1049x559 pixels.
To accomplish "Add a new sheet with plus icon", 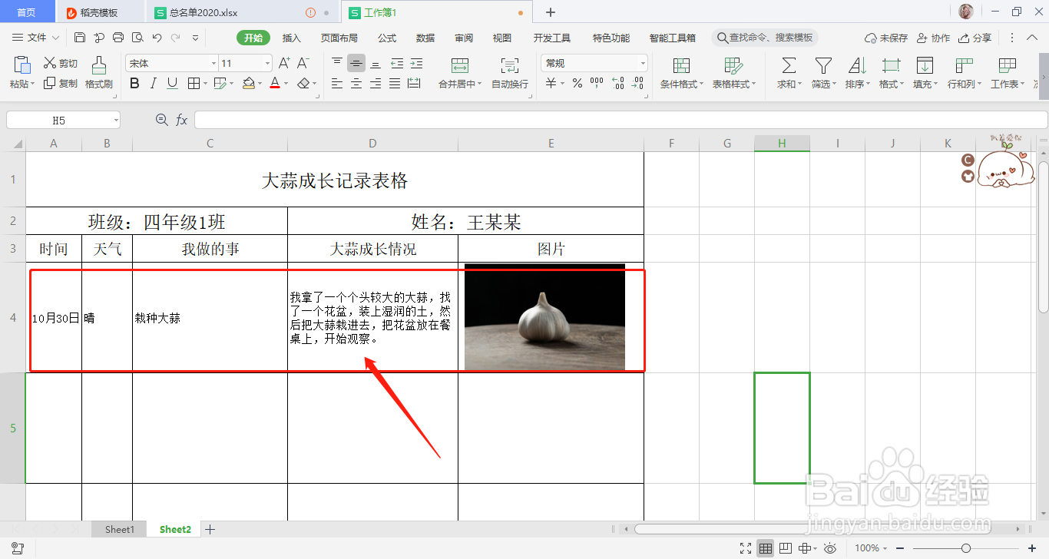I will pos(210,529).
